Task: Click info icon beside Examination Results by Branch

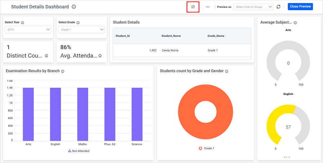Action: tap(63, 72)
